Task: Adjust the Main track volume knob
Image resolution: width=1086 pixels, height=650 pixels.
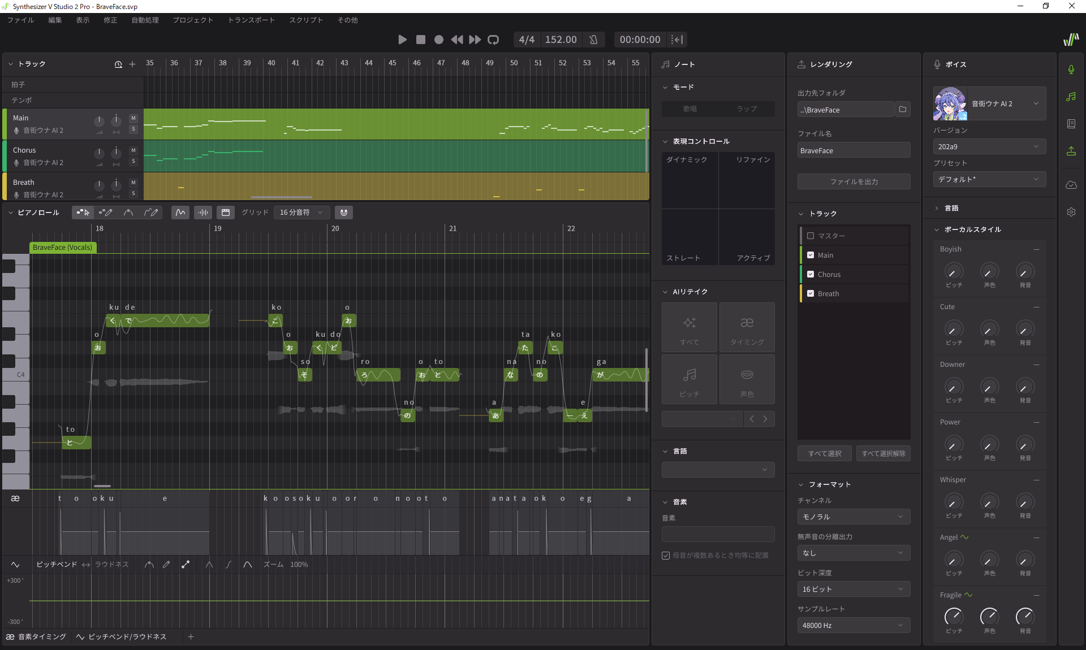Action: click(99, 121)
